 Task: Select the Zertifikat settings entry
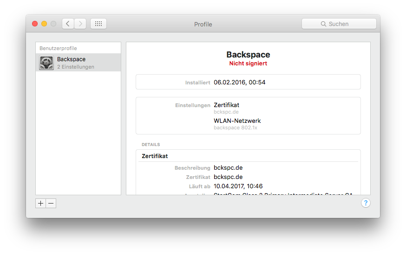pos(226,105)
